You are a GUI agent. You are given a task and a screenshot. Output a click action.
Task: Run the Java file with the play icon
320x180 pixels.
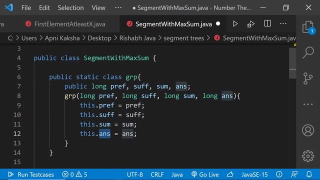pyautogui.click(x=235, y=24)
